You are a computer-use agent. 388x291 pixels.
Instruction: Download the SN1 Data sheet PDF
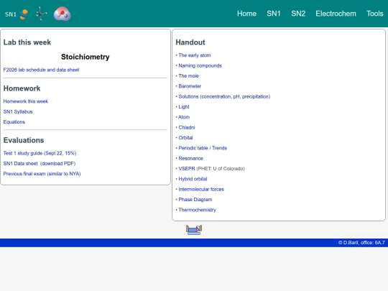[40, 164]
